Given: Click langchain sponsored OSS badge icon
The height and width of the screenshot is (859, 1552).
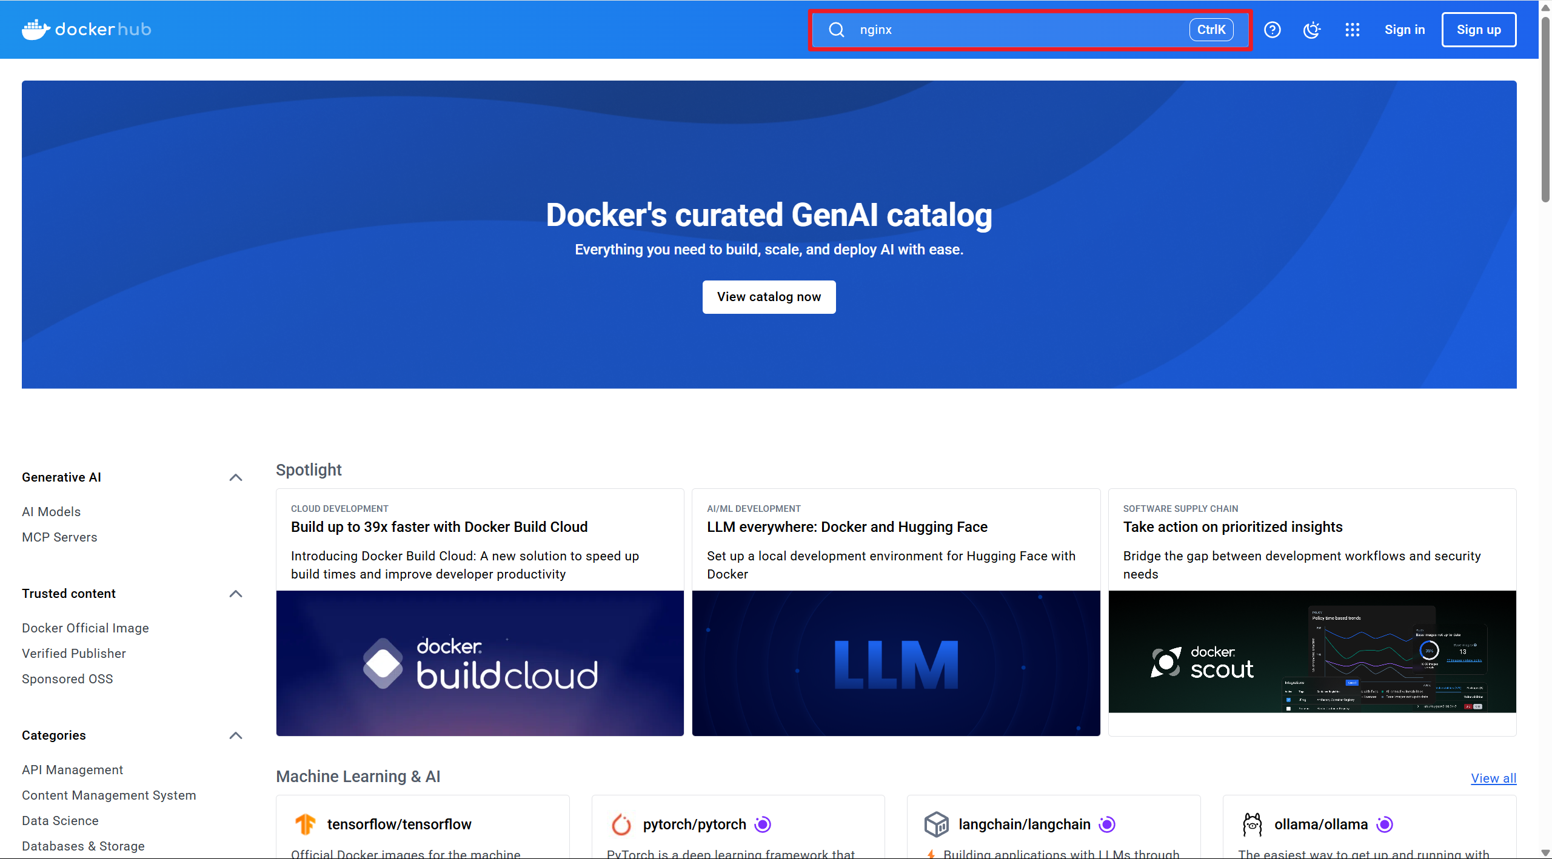Looking at the screenshot, I should pos(1108,824).
